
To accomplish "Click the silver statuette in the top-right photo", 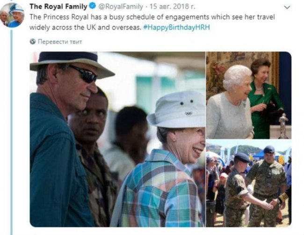I will tap(283, 126).
